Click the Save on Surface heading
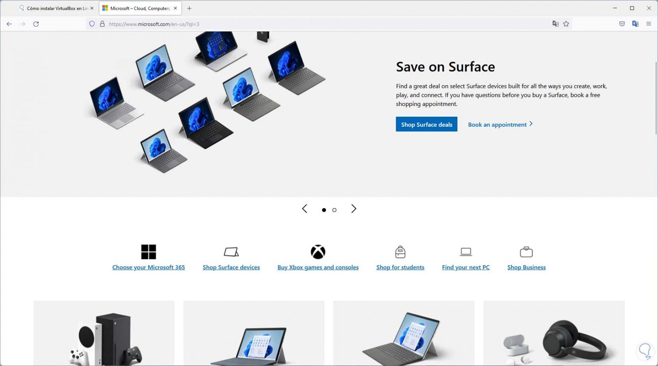Viewport: 658px width, 366px height. (445, 67)
